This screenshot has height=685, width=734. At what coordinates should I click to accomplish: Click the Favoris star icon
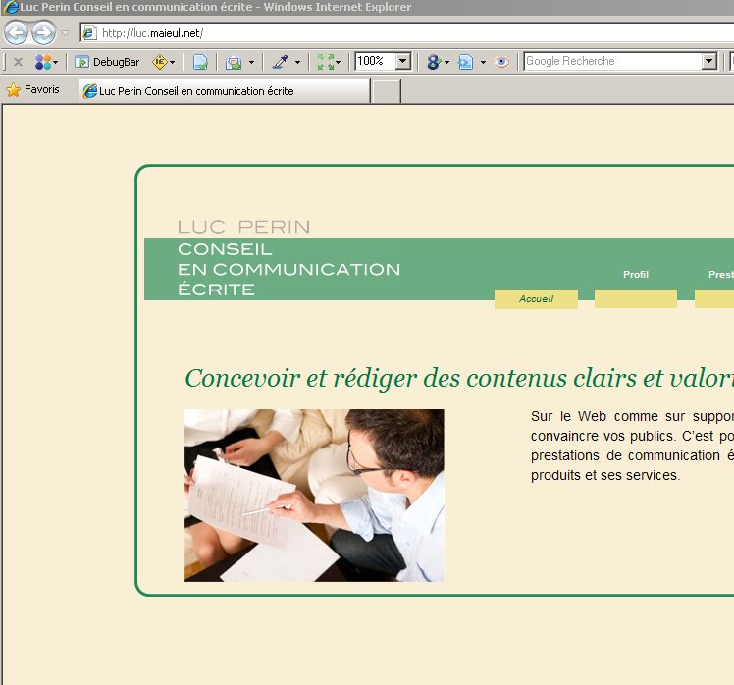(x=13, y=89)
